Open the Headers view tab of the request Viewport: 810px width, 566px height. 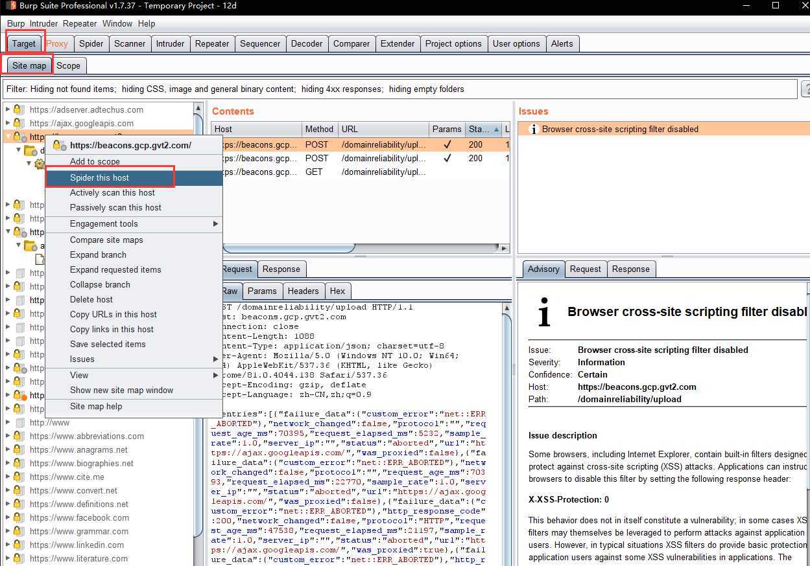pos(304,291)
